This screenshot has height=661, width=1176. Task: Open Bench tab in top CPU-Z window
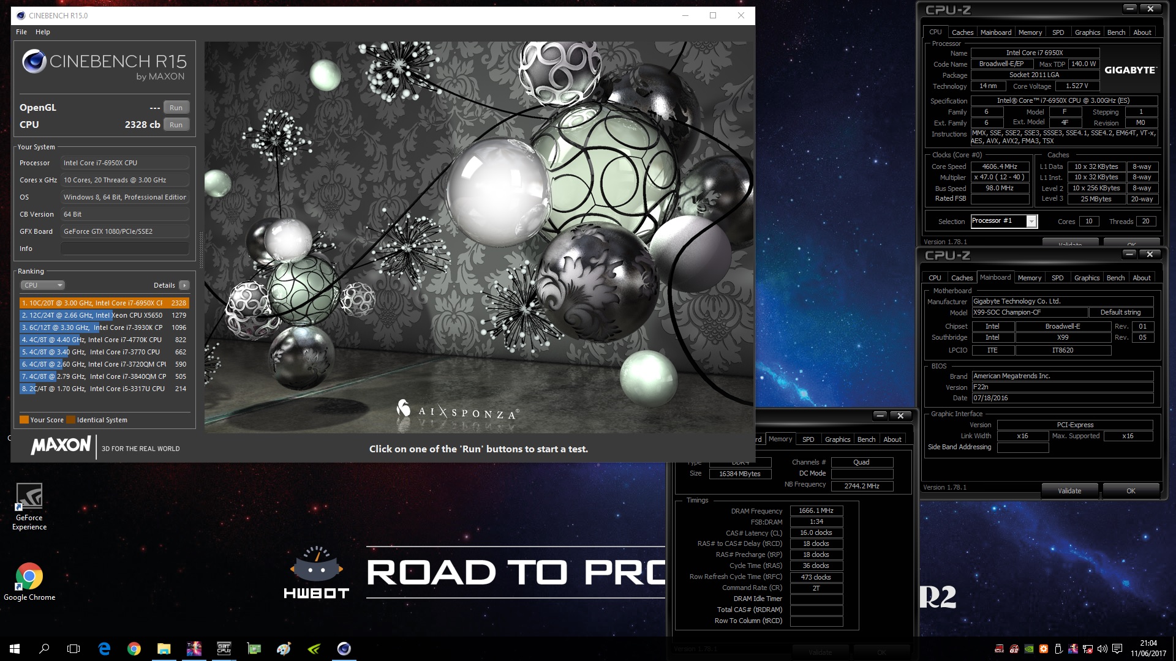click(x=1117, y=32)
